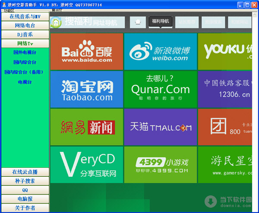Open the 網易新闻 news tile
This screenshot has width=259, height=213.
(x=87, y=127)
